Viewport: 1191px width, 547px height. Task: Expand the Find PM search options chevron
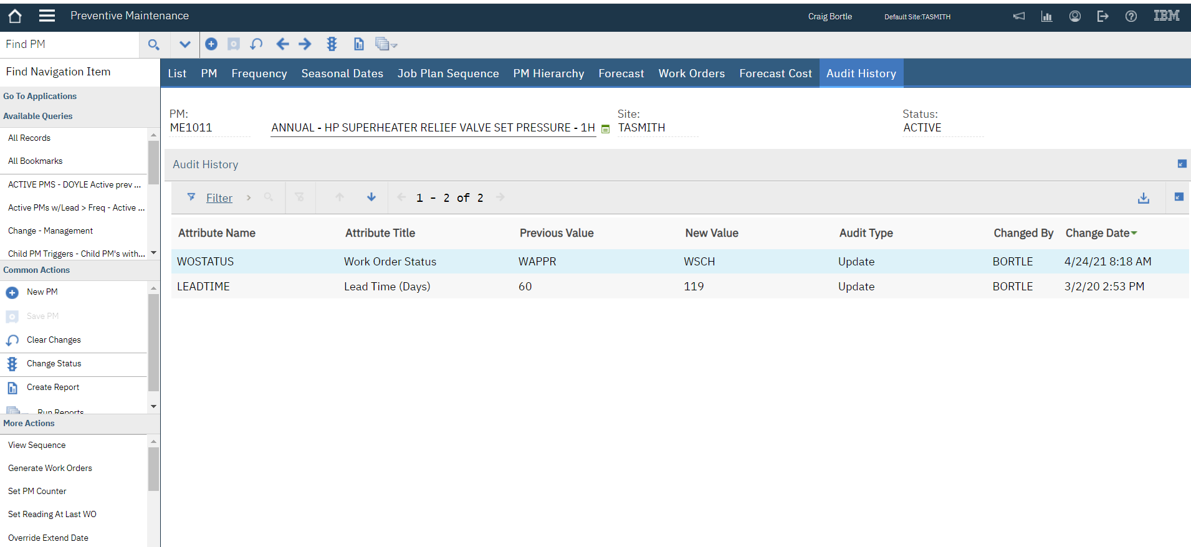[x=185, y=44]
